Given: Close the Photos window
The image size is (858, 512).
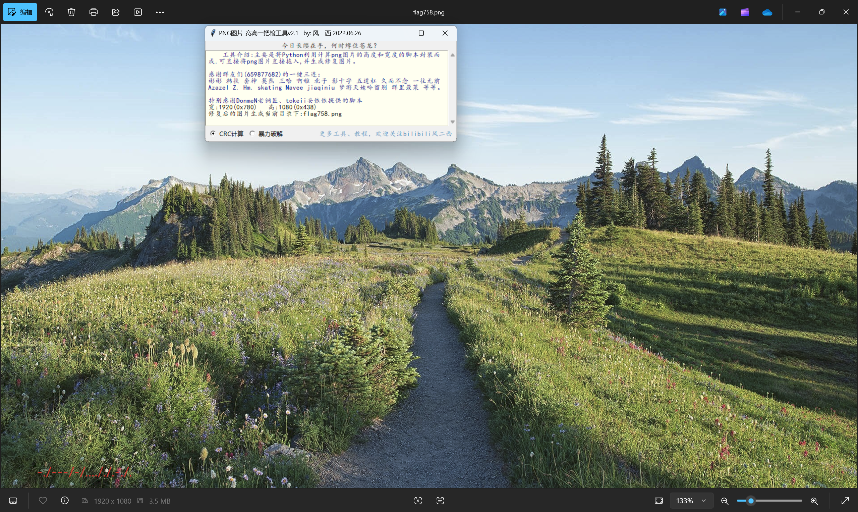Looking at the screenshot, I should [846, 12].
